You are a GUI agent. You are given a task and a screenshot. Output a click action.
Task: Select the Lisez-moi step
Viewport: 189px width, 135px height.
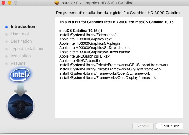coord(20,34)
